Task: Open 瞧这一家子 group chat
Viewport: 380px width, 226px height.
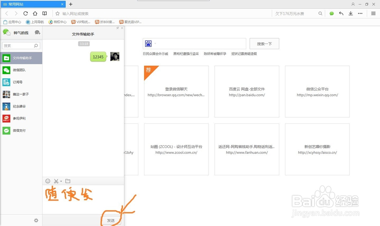Action: pos(21,94)
